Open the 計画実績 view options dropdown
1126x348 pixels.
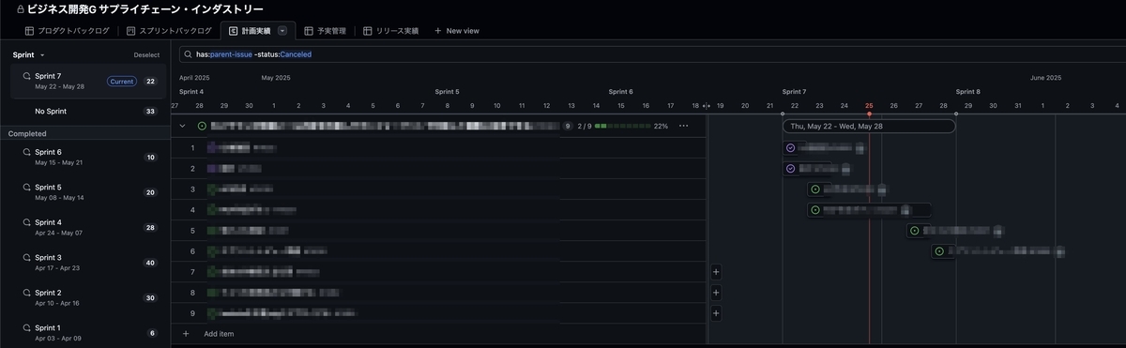(x=282, y=31)
